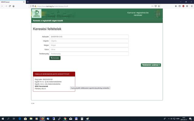Click Keresés a regisztrált cégek között heading
194x121 pixels.
48,21
